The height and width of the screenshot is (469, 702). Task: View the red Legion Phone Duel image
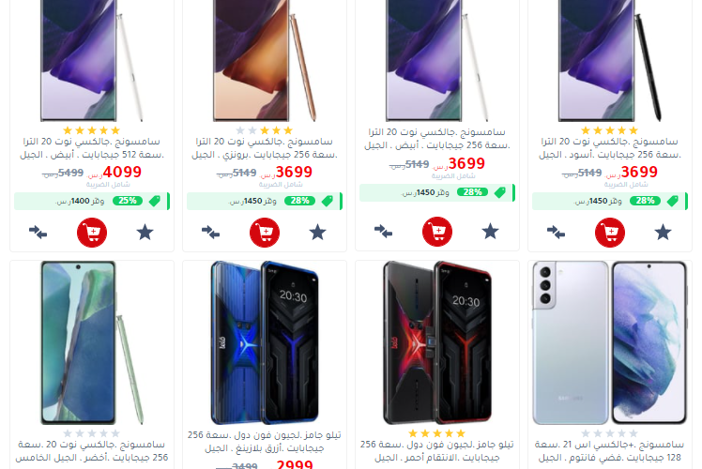[437, 342]
